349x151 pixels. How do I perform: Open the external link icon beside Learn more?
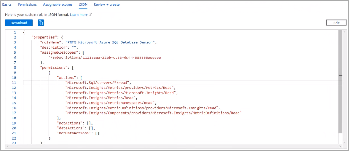click(x=90, y=15)
